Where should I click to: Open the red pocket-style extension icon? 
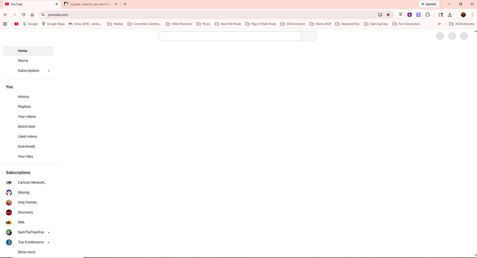[x=400, y=15]
